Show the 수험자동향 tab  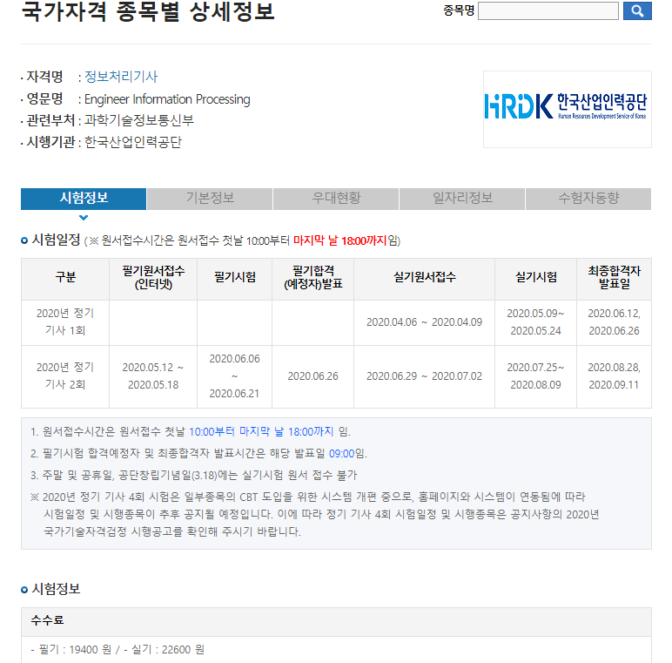(x=588, y=199)
